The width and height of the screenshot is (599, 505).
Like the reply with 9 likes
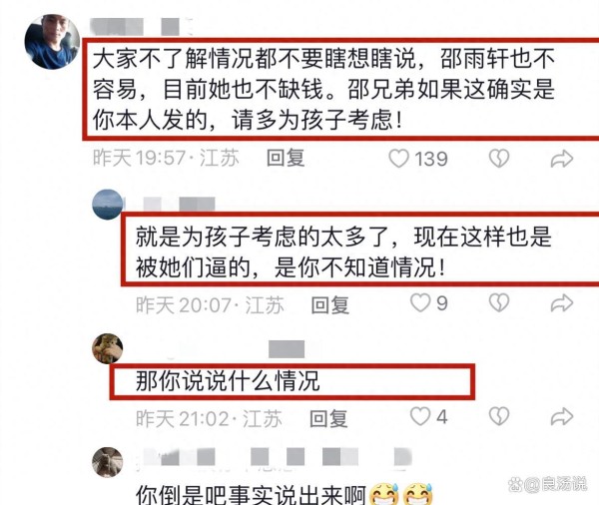pos(420,303)
